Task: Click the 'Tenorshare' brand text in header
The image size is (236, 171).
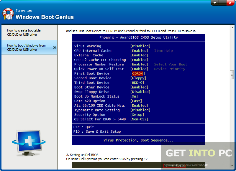Action: [x=24, y=11]
